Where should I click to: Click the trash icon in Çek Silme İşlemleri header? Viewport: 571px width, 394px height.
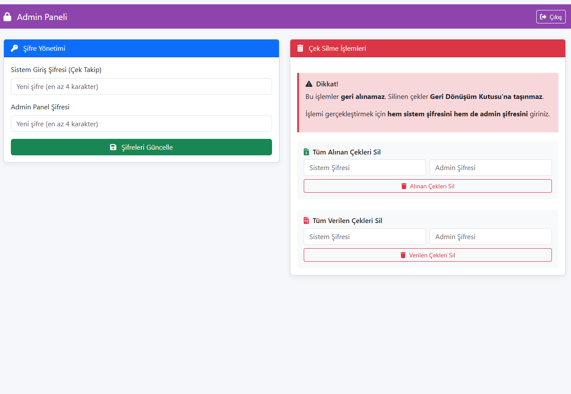tap(300, 48)
